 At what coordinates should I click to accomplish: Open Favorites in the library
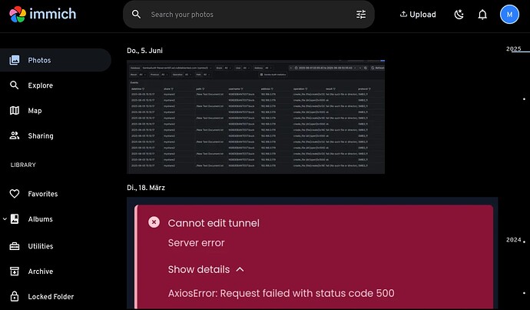tap(42, 194)
